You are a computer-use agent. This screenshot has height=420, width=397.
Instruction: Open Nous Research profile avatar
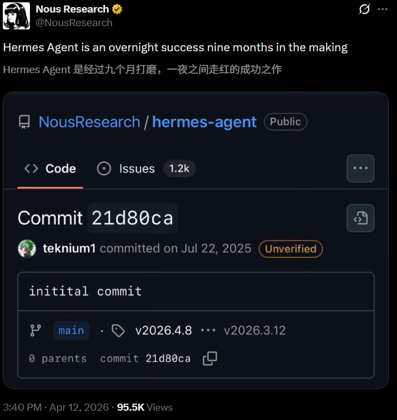tap(16, 16)
